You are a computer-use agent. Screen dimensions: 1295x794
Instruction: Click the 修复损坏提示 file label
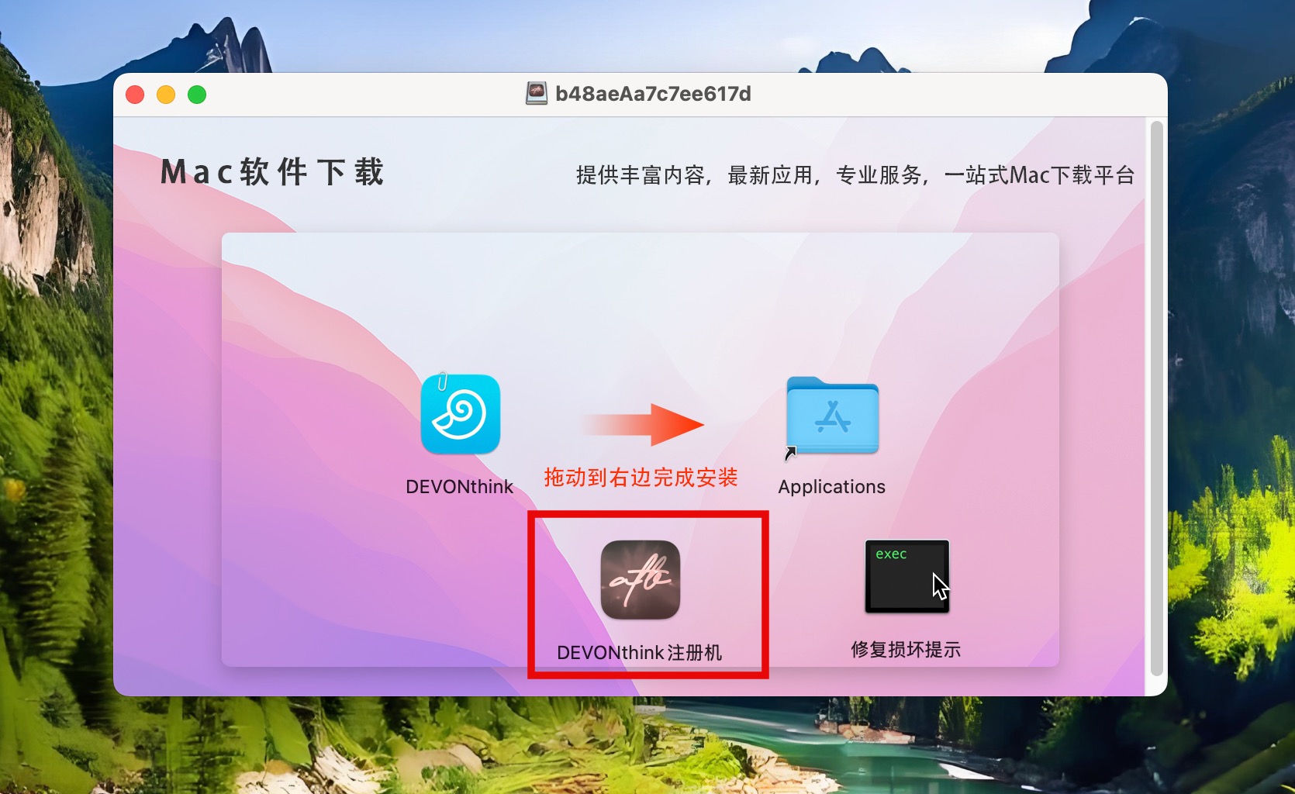pos(906,650)
